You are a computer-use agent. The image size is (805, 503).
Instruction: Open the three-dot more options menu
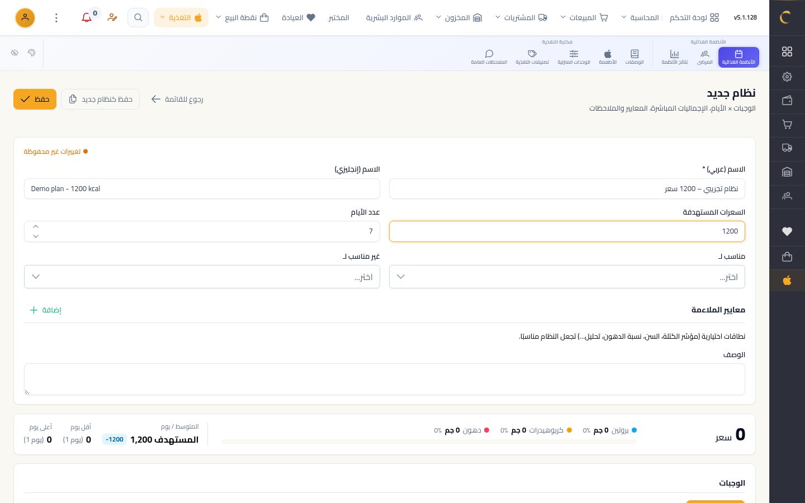[56, 18]
